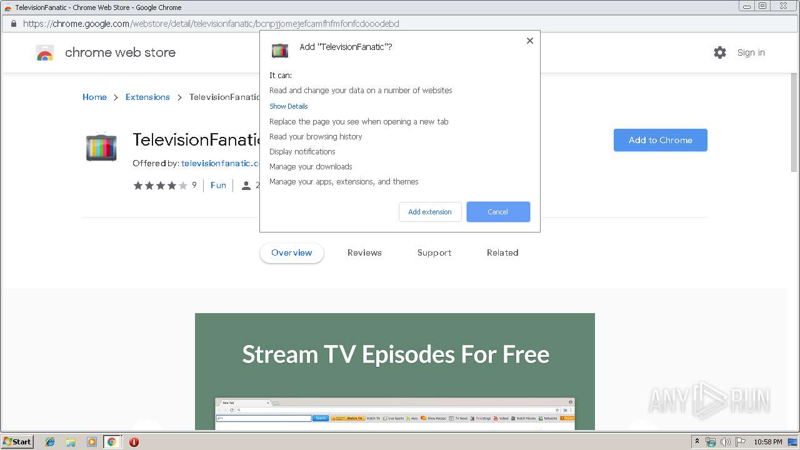Image resolution: width=800 pixels, height=450 pixels.
Task: Click the red Opera taskbar icon
Action: (134, 442)
